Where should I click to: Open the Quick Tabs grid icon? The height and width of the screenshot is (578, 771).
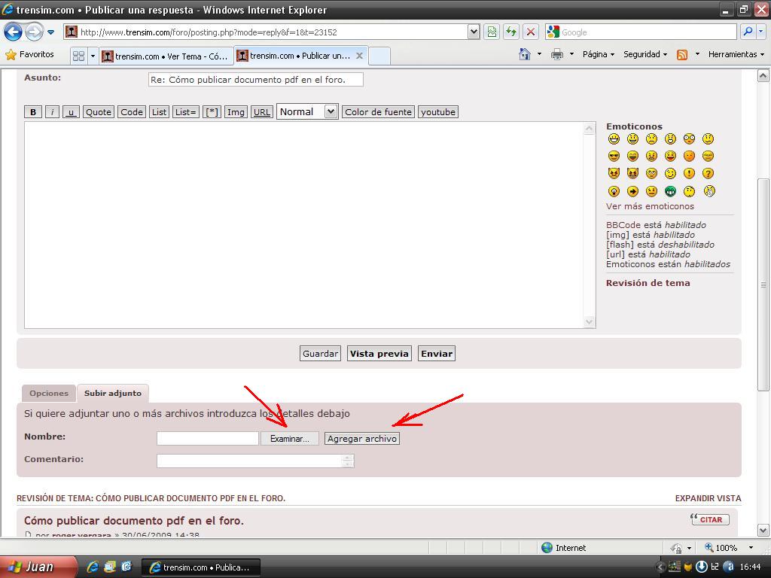(78, 56)
